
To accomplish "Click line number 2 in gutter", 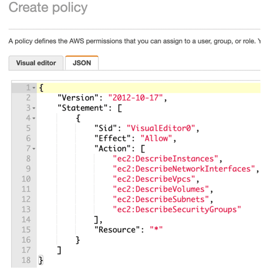I will coord(28,98).
